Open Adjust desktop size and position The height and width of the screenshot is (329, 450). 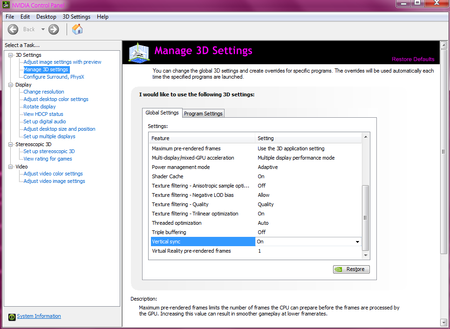(60, 129)
